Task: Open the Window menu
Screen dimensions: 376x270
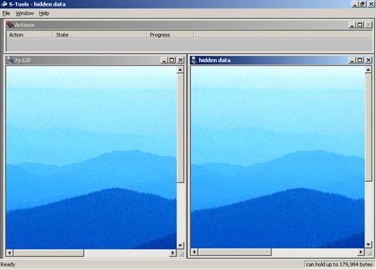Action: coord(25,14)
